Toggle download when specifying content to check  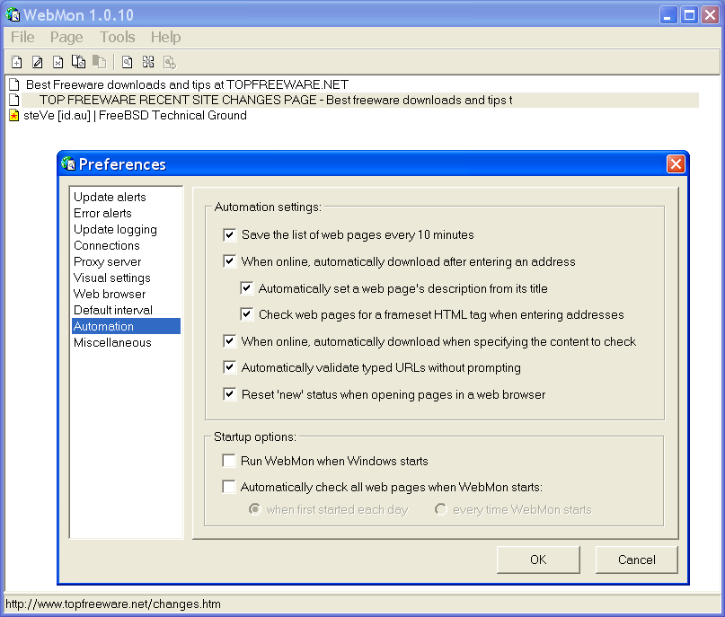(229, 341)
